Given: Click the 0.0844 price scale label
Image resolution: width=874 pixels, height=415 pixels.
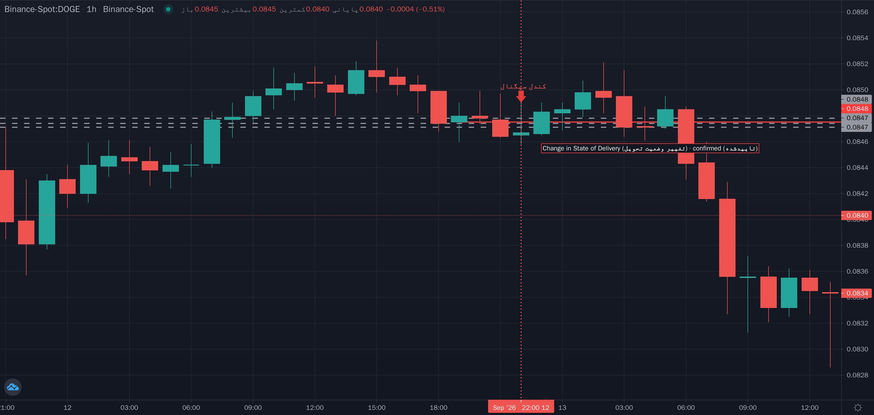Looking at the screenshot, I should point(857,167).
